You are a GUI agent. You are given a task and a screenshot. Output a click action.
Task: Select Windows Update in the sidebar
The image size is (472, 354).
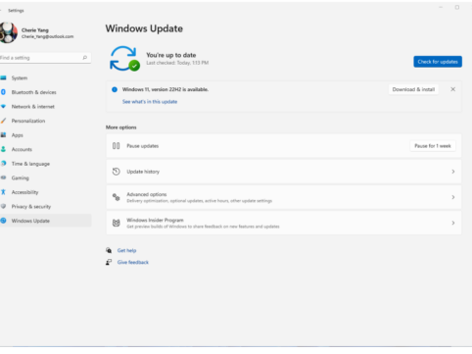click(45, 221)
